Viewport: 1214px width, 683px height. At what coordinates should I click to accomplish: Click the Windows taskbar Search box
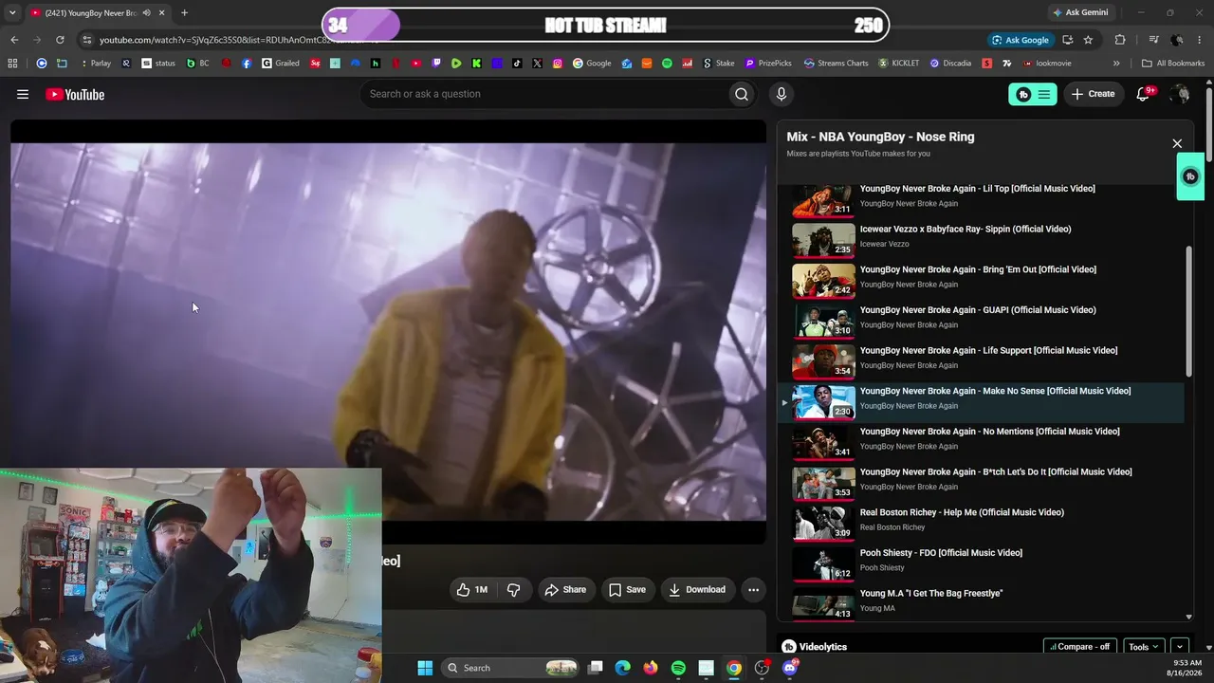pyautogui.click(x=511, y=668)
